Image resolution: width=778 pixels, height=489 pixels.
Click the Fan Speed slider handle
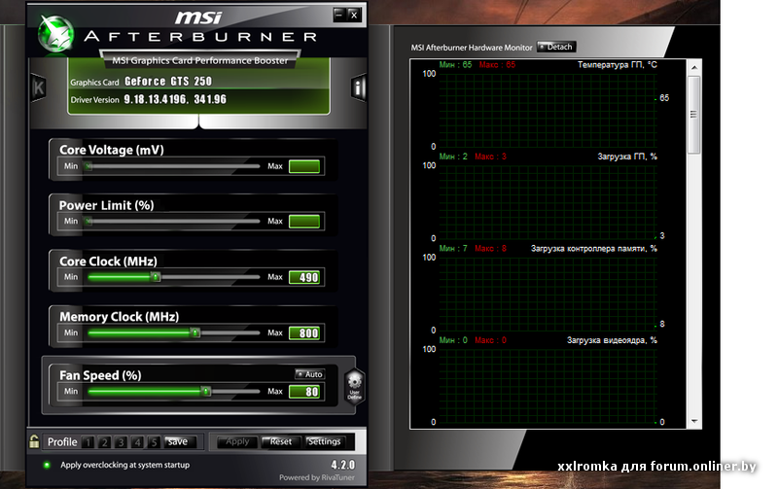[x=206, y=392]
